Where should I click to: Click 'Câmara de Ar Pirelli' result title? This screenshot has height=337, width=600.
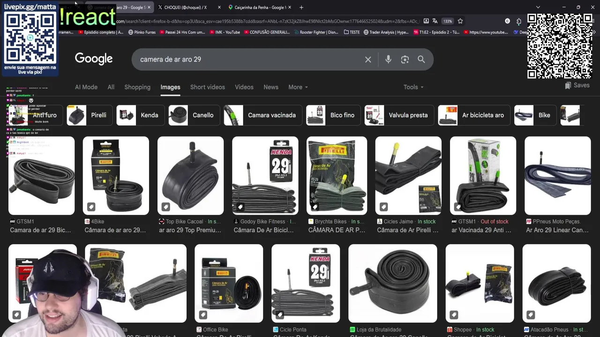pos(408,230)
